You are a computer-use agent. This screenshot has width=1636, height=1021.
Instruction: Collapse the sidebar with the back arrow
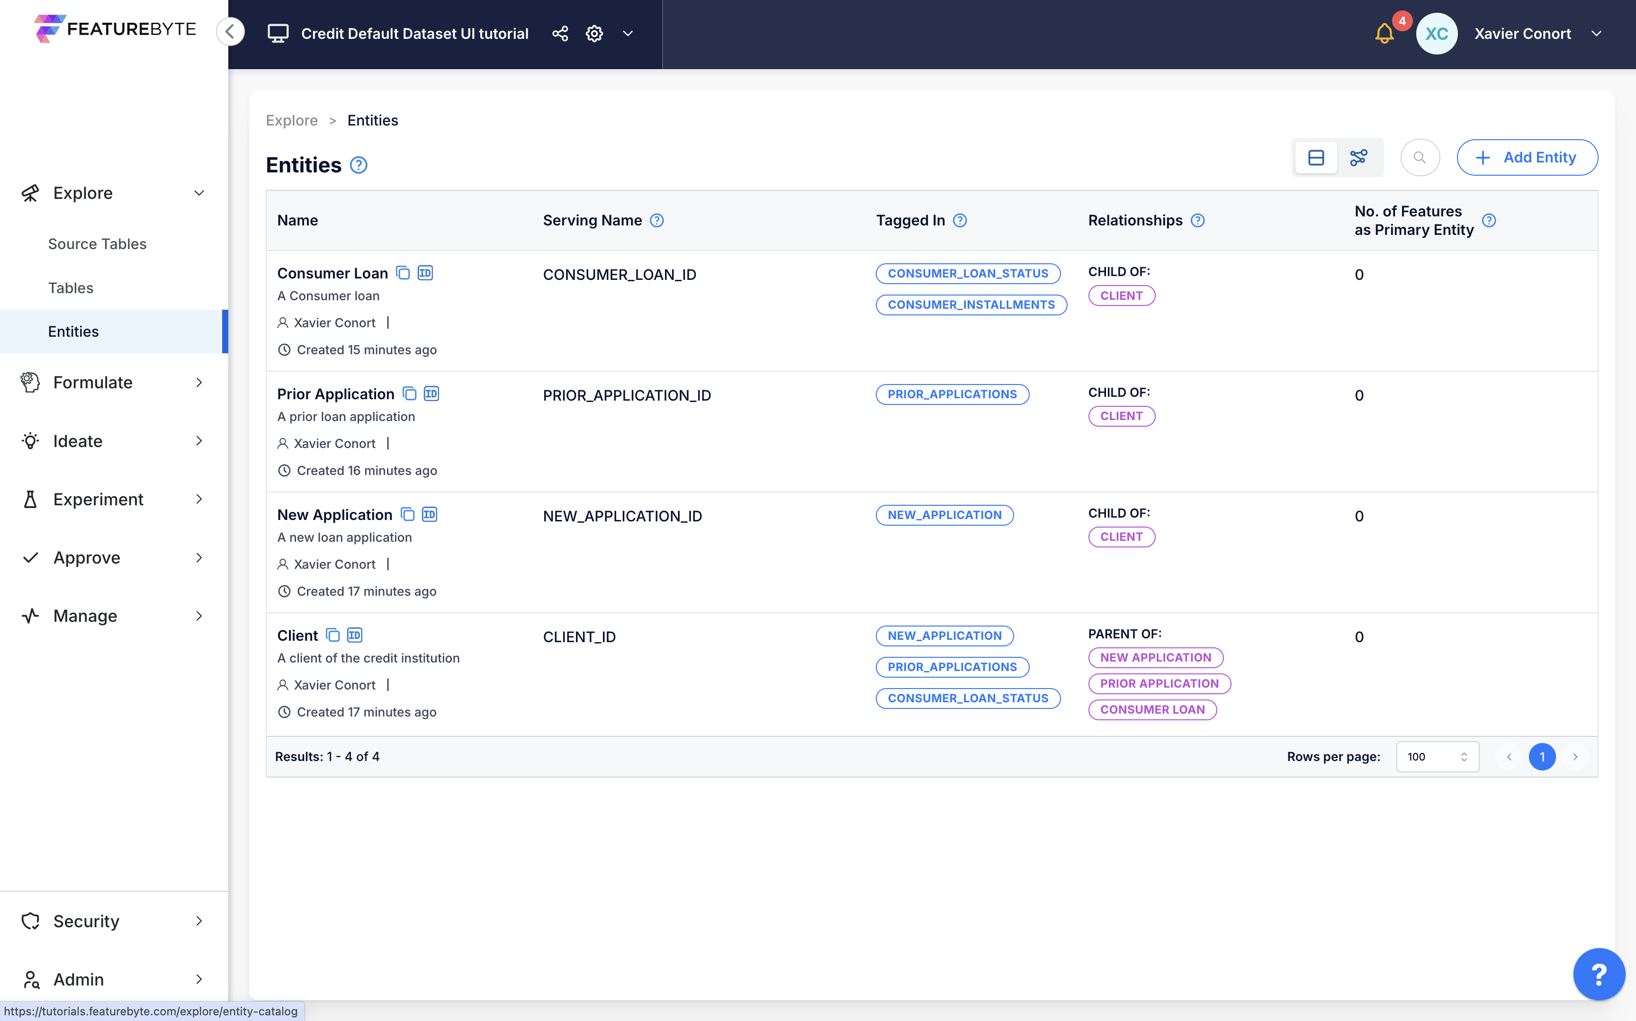230,32
